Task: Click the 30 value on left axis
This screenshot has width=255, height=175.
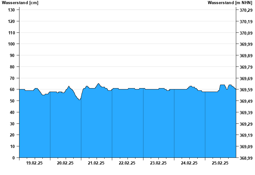Action: pyautogui.click(x=12, y=124)
